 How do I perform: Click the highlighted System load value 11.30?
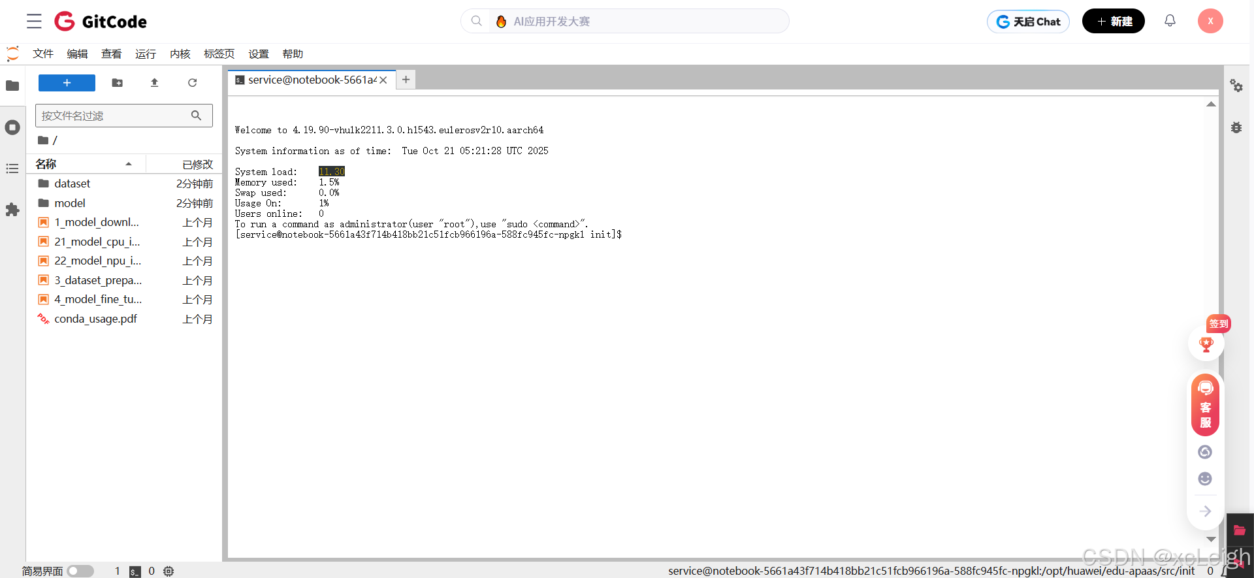click(332, 172)
